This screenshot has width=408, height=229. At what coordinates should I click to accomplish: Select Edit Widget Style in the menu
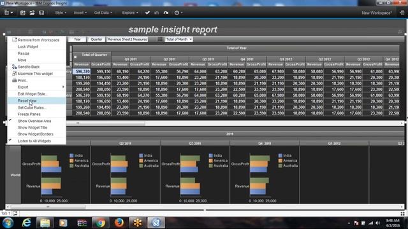tap(33, 94)
